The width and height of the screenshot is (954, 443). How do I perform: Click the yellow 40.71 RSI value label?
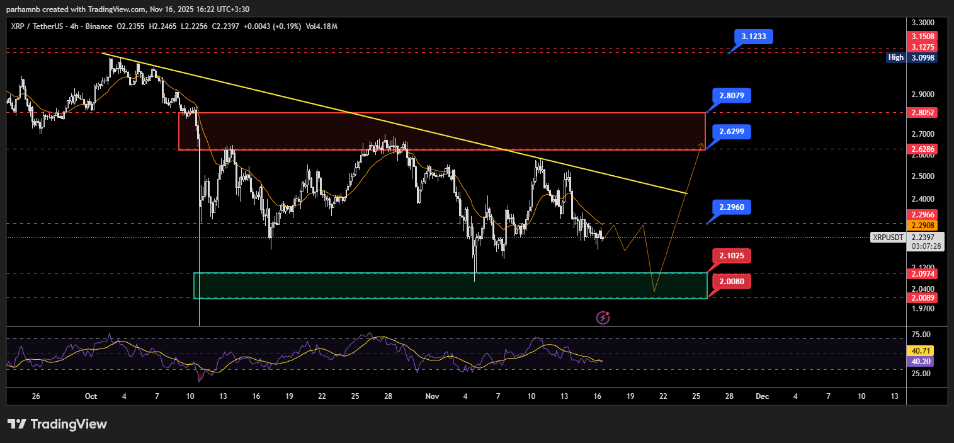pos(919,350)
